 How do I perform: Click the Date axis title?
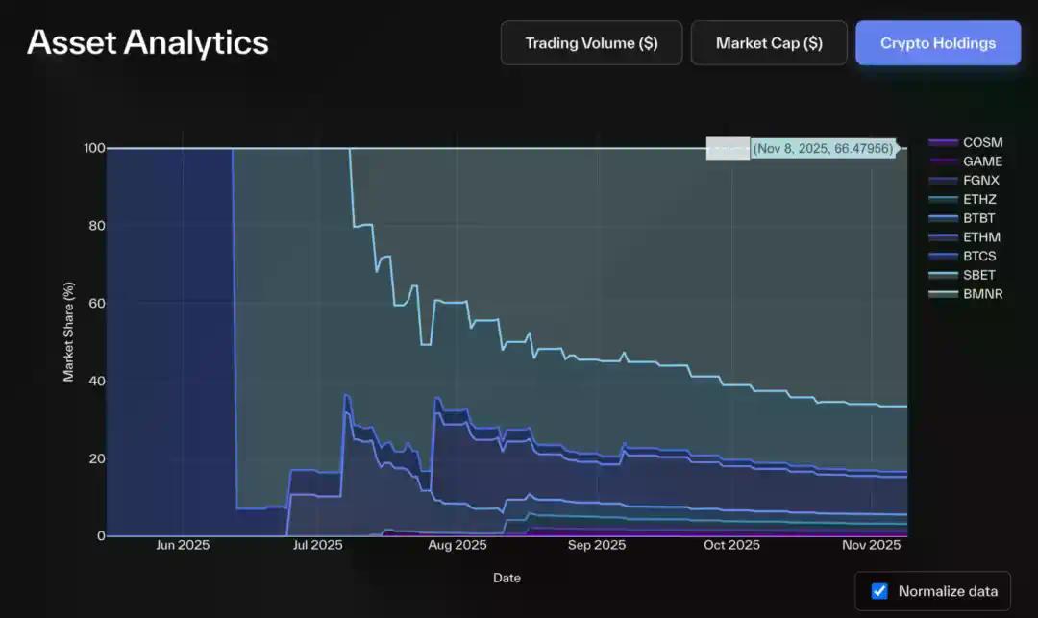click(507, 578)
